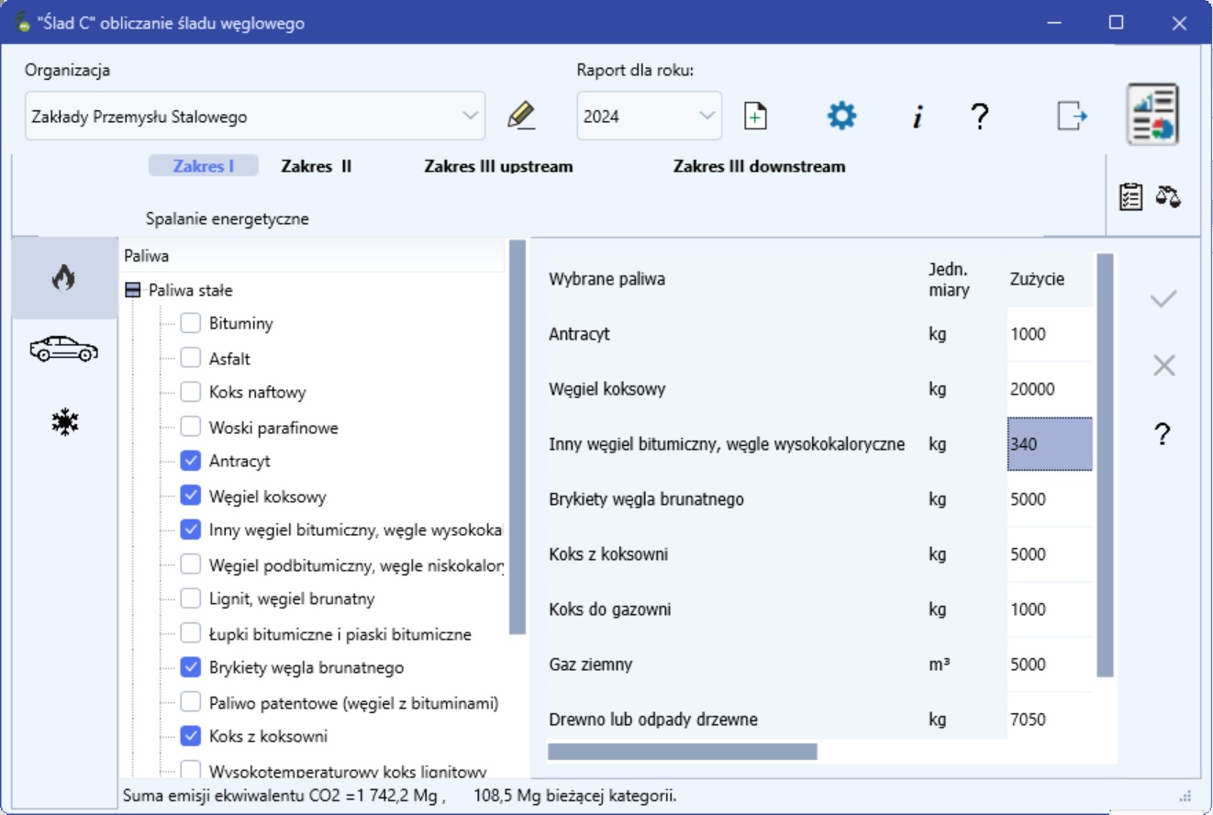Image resolution: width=1213 pixels, height=815 pixels.
Task: Open Zakres III upstream tab
Action: coord(498,166)
